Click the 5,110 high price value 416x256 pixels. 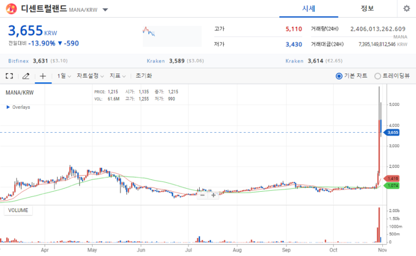pyautogui.click(x=294, y=29)
